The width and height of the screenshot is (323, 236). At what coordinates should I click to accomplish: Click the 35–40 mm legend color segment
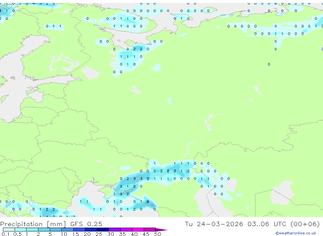pyautogui.click(x=126, y=230)
